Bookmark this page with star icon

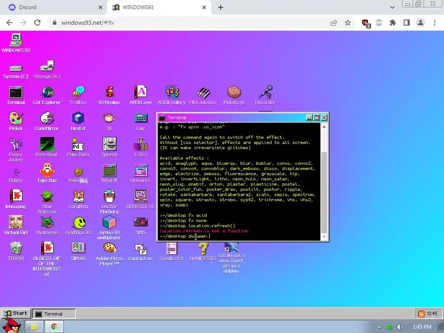coord(348,23)
